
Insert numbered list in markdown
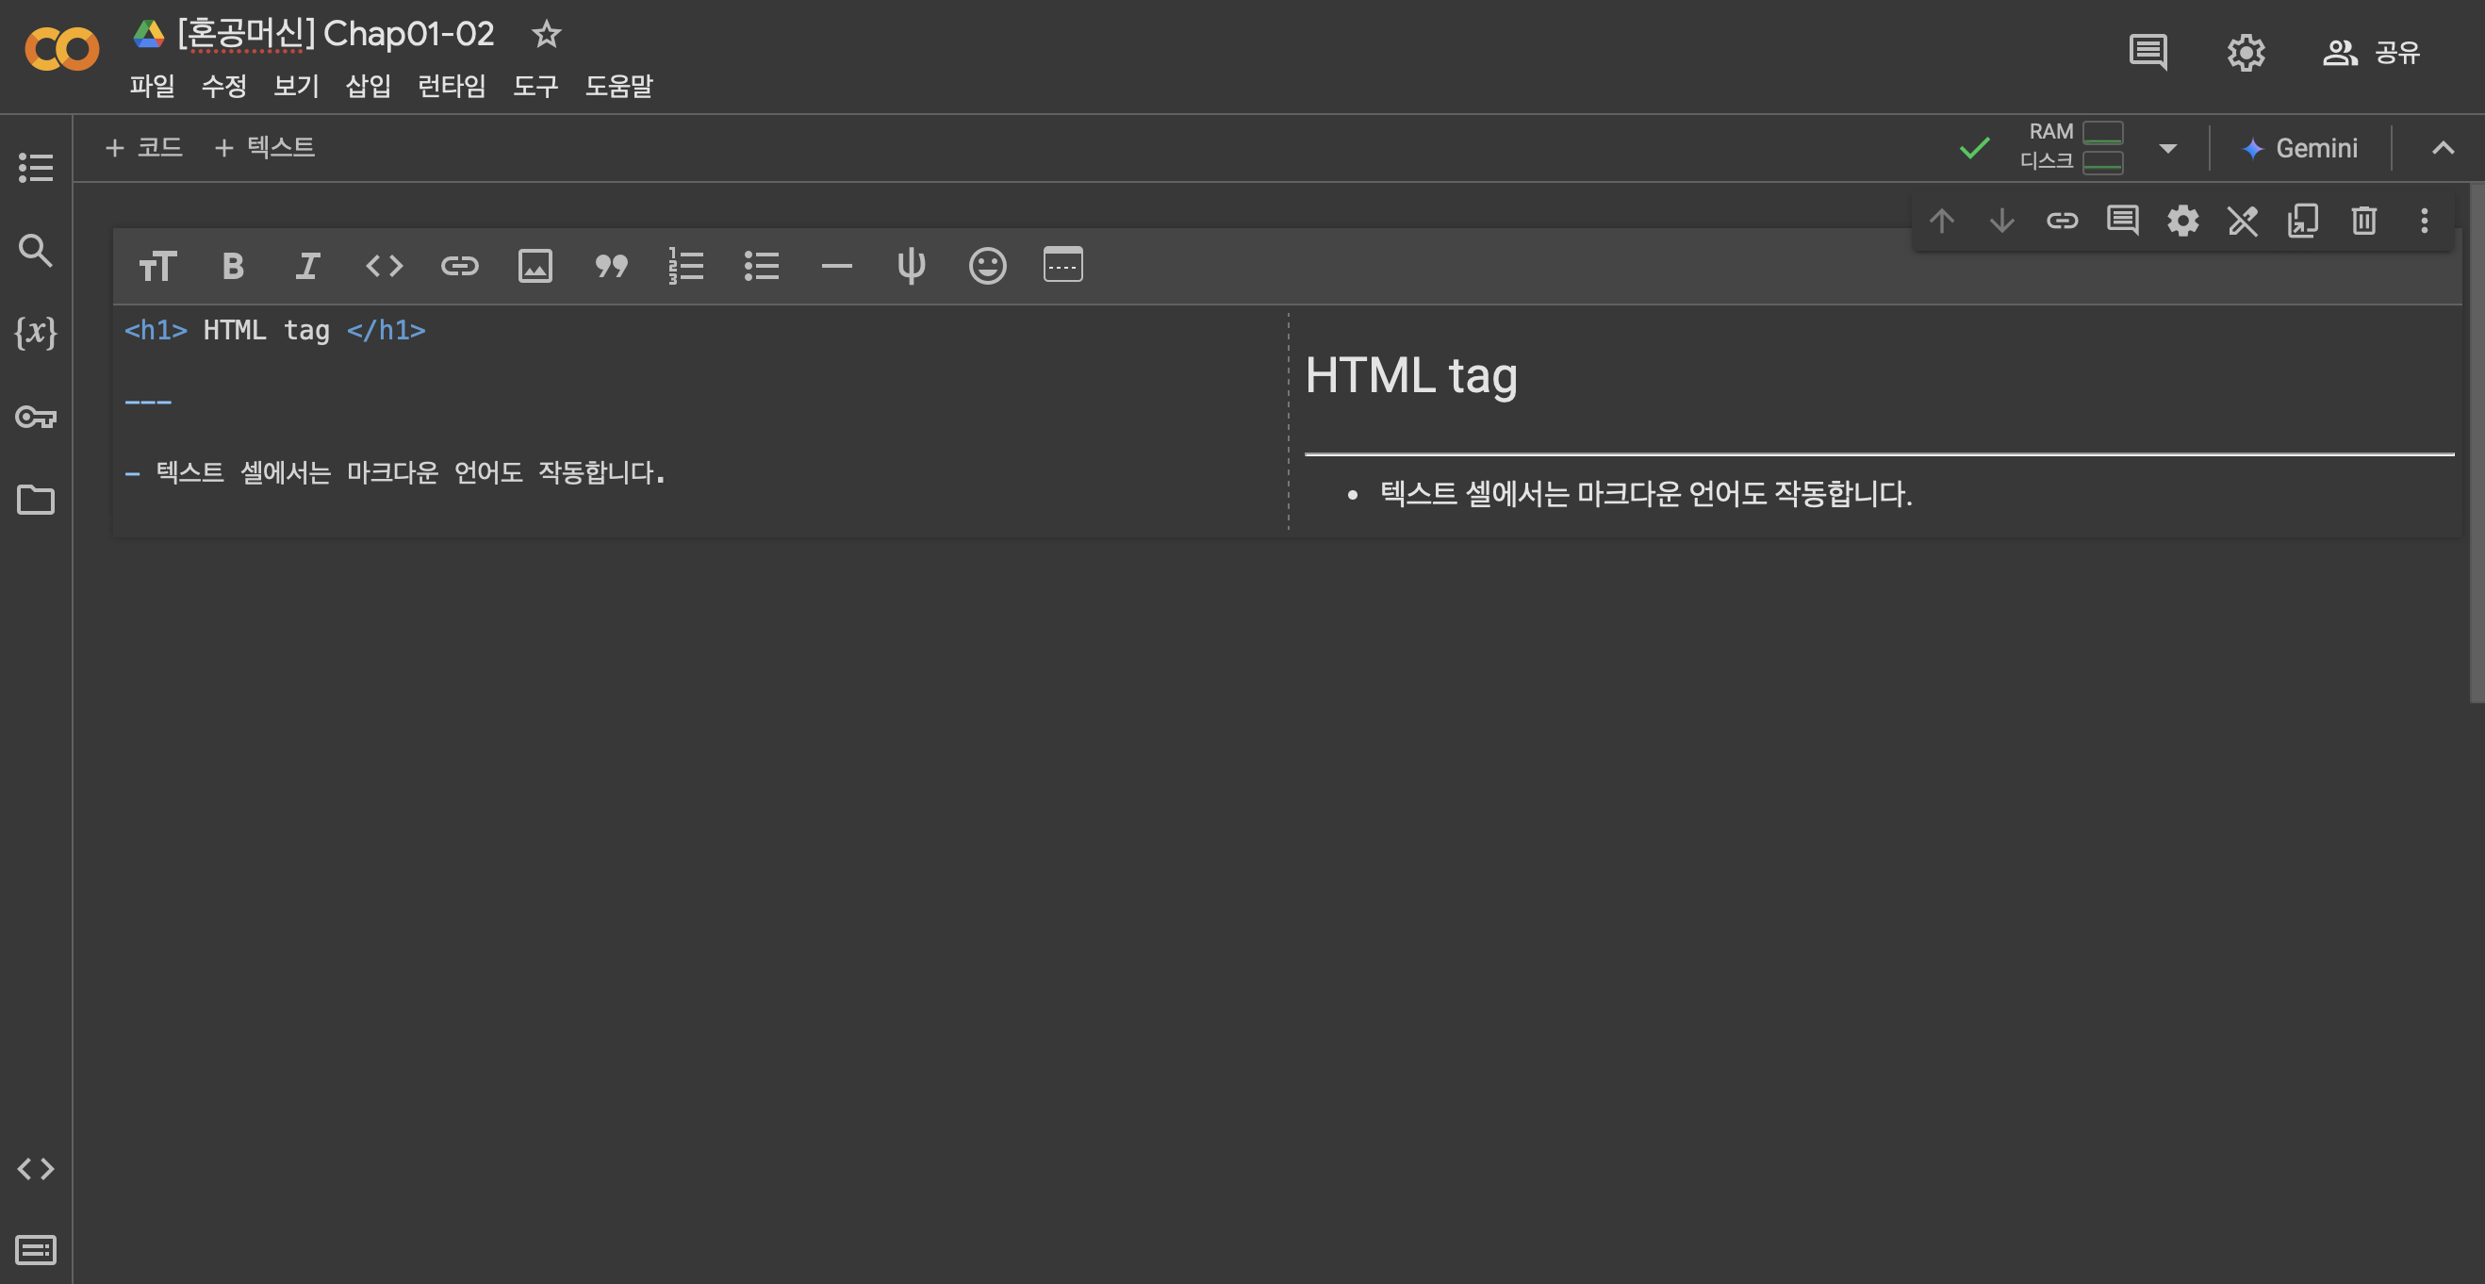(x=686, y=266)
